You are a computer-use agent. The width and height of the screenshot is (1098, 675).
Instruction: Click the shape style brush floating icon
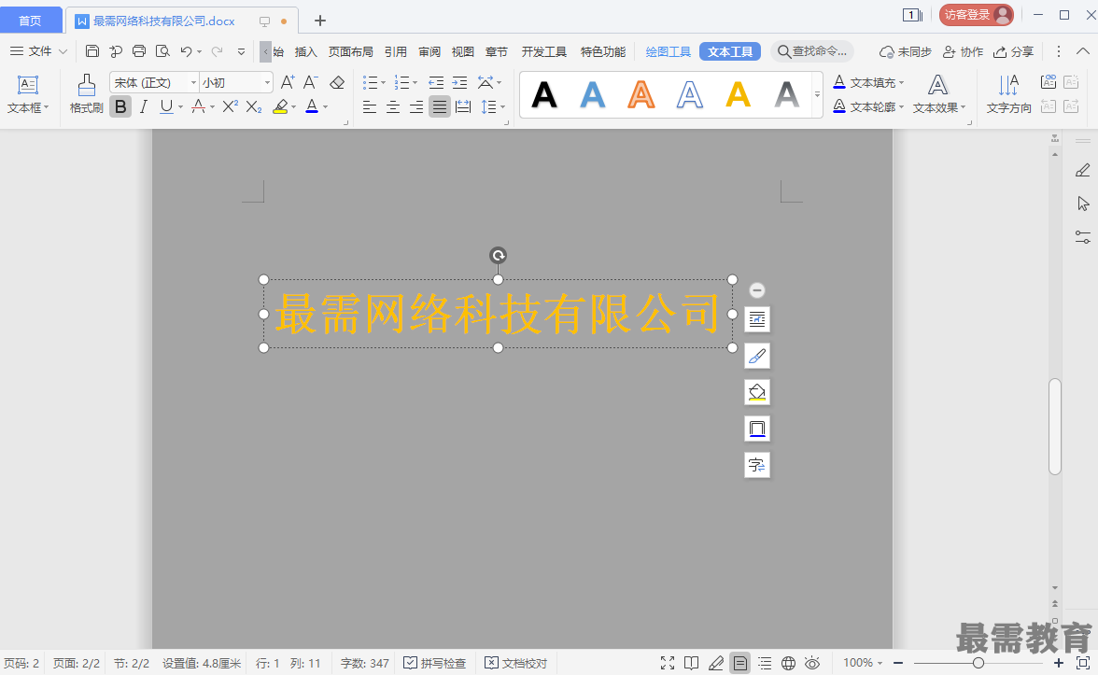pos(757,356)
